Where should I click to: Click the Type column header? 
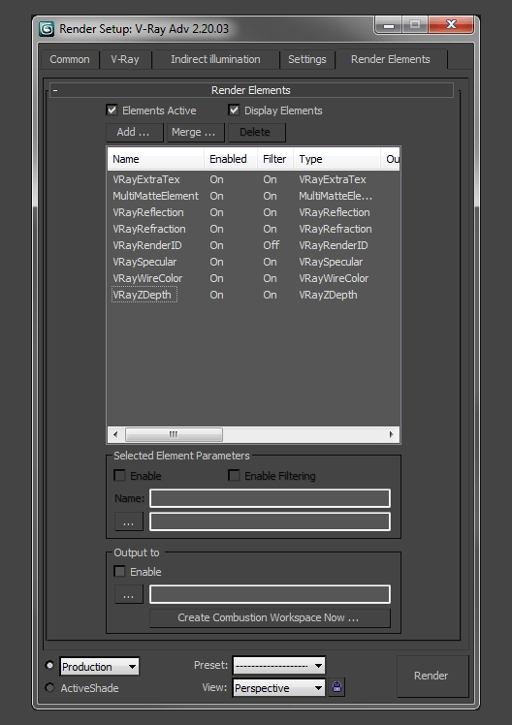336,159
